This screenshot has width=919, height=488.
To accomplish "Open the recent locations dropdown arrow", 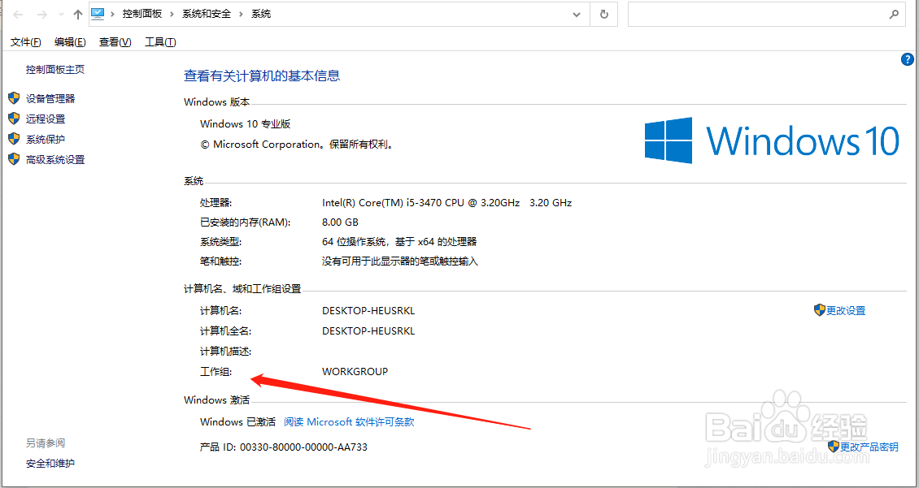I will (61, 15).
